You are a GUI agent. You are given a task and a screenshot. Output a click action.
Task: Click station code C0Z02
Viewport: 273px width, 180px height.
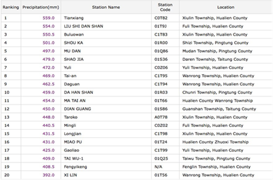(161, 126)
